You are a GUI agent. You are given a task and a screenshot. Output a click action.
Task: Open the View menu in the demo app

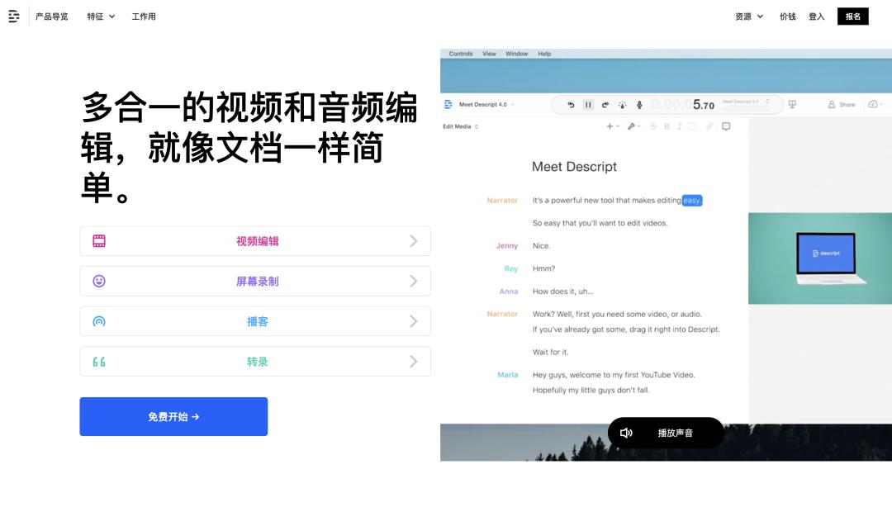489,54
